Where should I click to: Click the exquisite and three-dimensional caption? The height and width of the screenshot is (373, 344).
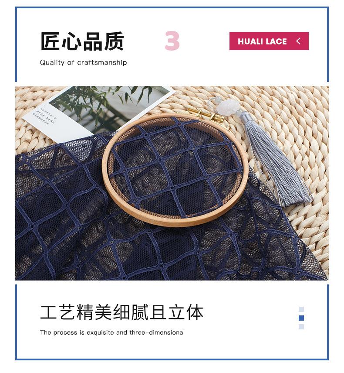112,332
